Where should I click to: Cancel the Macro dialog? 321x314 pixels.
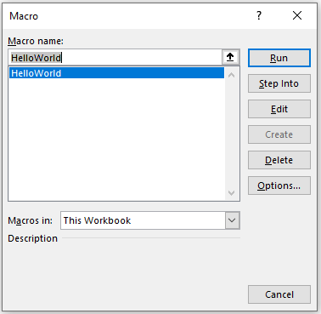[x=279, y=294]
